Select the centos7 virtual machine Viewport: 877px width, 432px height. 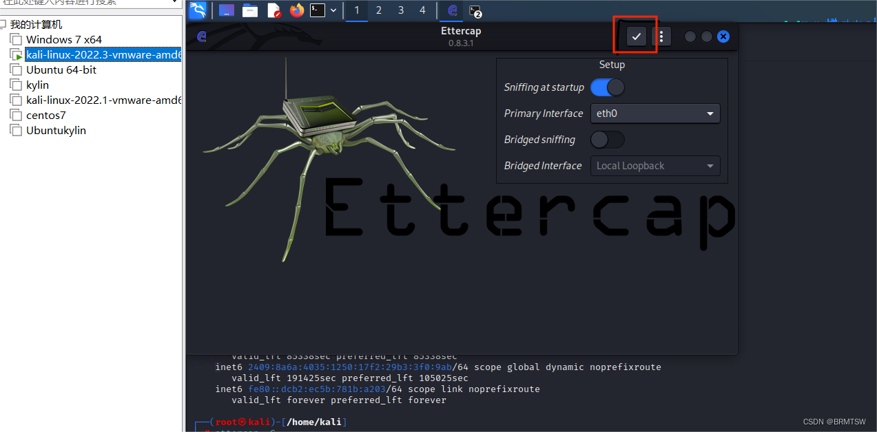[x=46, y=116]
